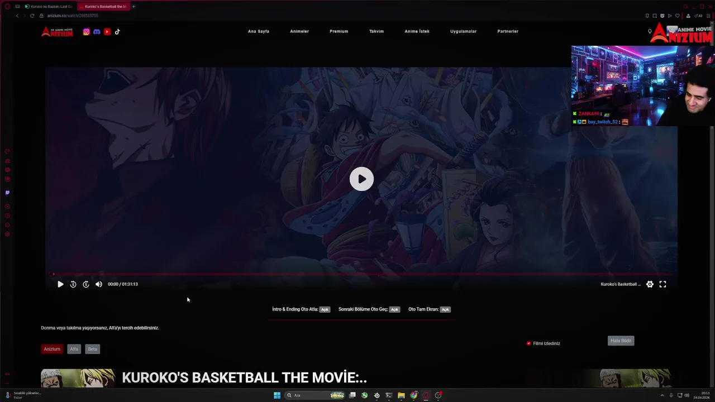The image size is (715, 402).
Task: Open the Premium page
Action: (x=339, y=31)
